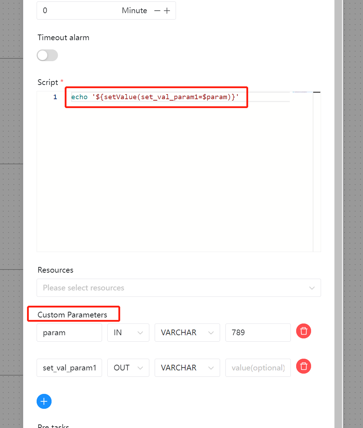Select the value field containing 789
Viewport: 363px width, 428px height.
pyautogui.click(x=258, y=332)
